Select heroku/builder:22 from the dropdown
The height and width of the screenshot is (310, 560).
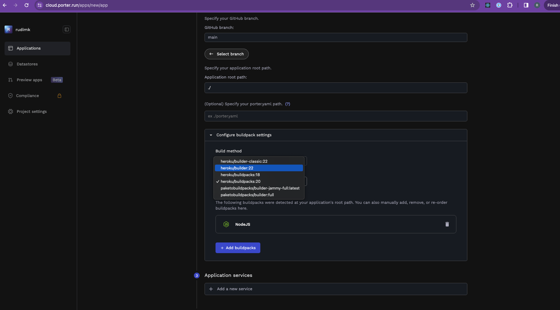pyautogui.click(x=237, y=168)
